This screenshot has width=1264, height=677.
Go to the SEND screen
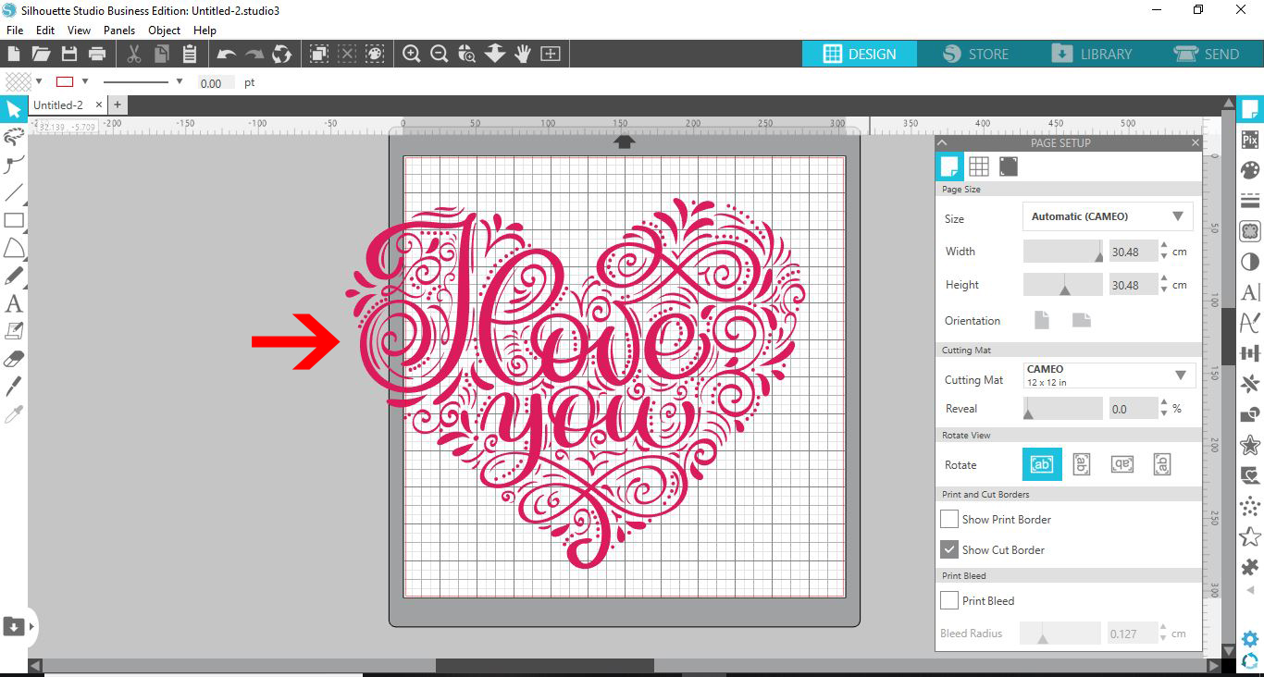pos(1209,54)
